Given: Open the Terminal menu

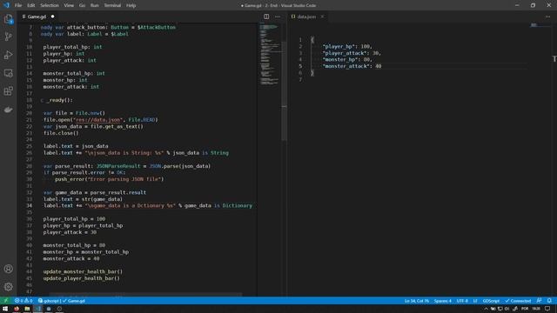Looking at the screenshot, I should [x=112, y=5].
